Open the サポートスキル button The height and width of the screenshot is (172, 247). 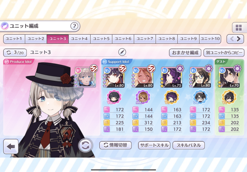pyautogui.click(x=154, y=145)
